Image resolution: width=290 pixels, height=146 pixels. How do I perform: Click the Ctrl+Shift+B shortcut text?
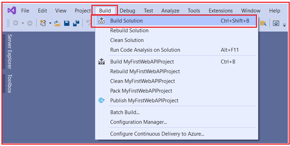tap(235, 21)
